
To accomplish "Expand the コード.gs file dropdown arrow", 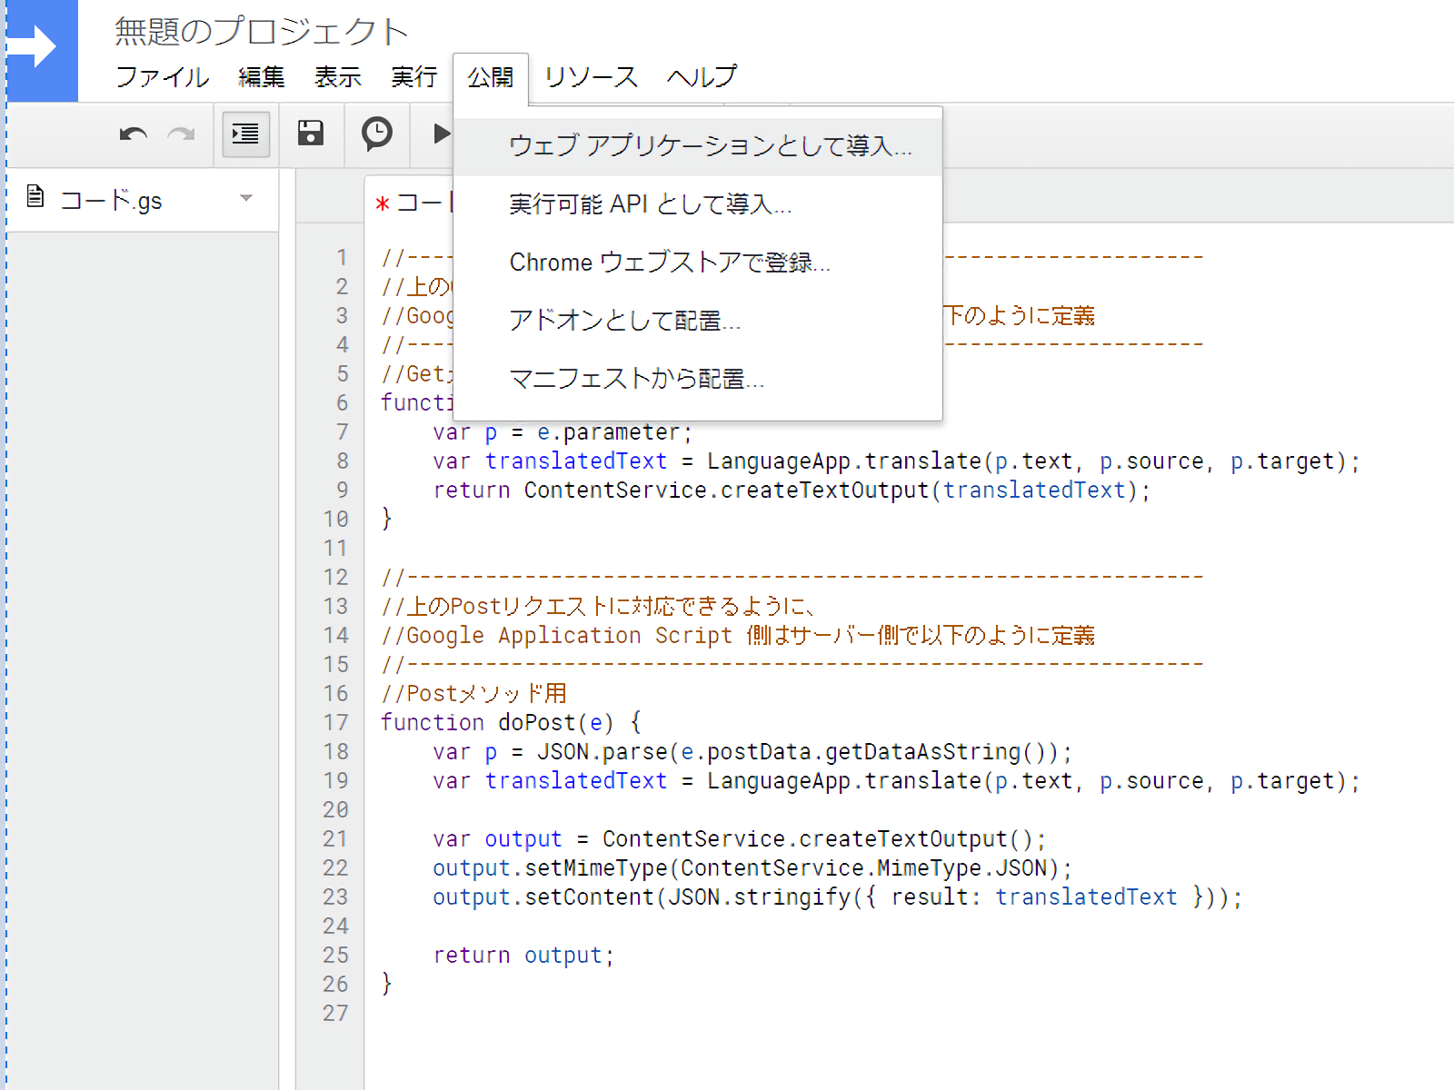I will point(245,198).
